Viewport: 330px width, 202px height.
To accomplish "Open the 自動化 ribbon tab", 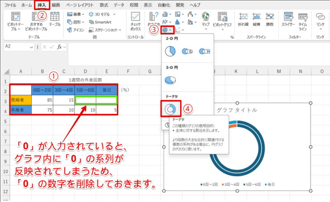I will [164, 5].
